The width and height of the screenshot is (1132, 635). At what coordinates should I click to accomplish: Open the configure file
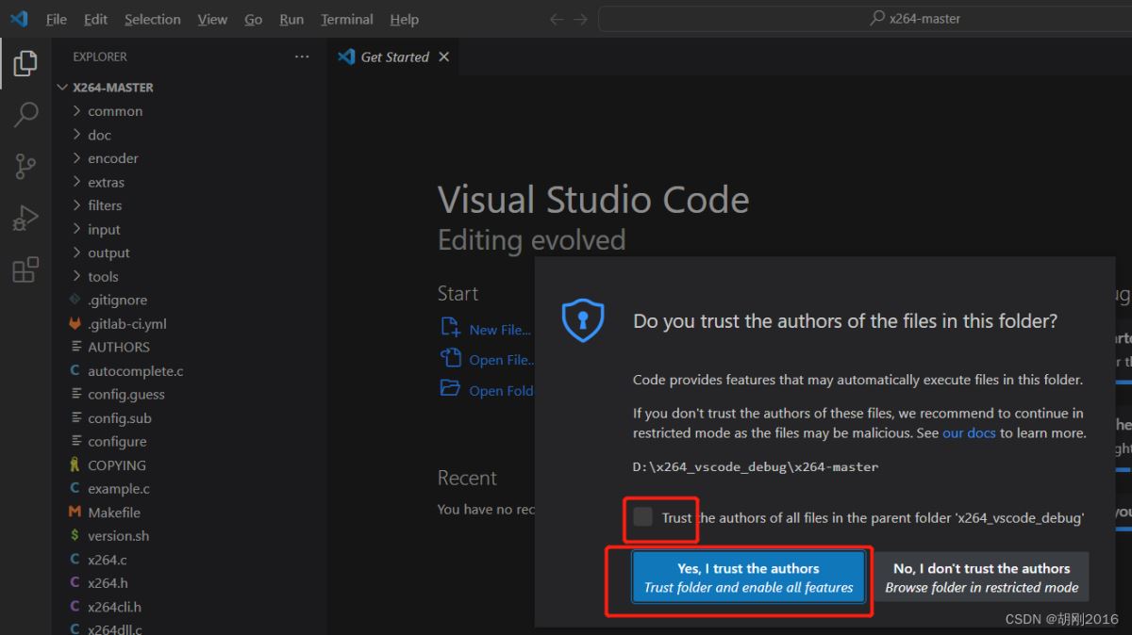pos(117,441)
